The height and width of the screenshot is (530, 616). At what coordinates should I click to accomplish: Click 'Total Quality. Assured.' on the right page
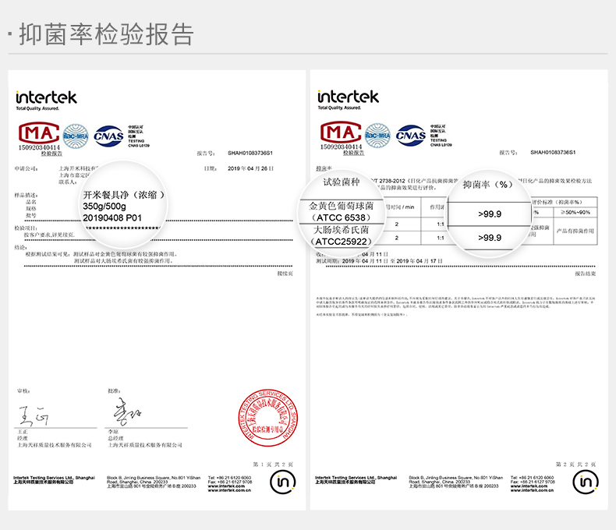(x=339, y=108)
